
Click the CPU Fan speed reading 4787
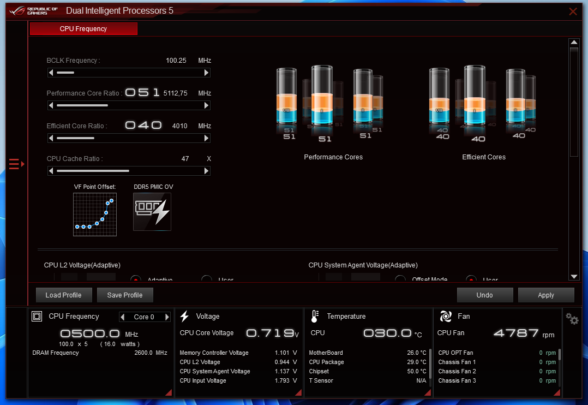(516, 333)
